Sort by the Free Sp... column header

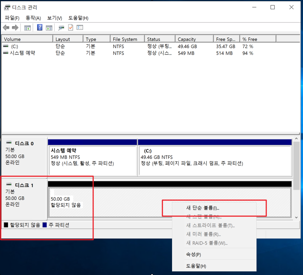[x=227, y=39]
